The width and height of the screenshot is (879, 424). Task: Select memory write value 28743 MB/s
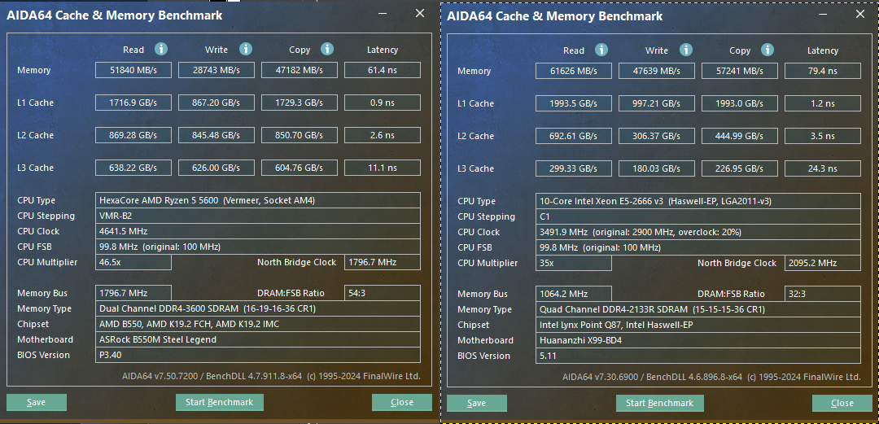(216, 70)
